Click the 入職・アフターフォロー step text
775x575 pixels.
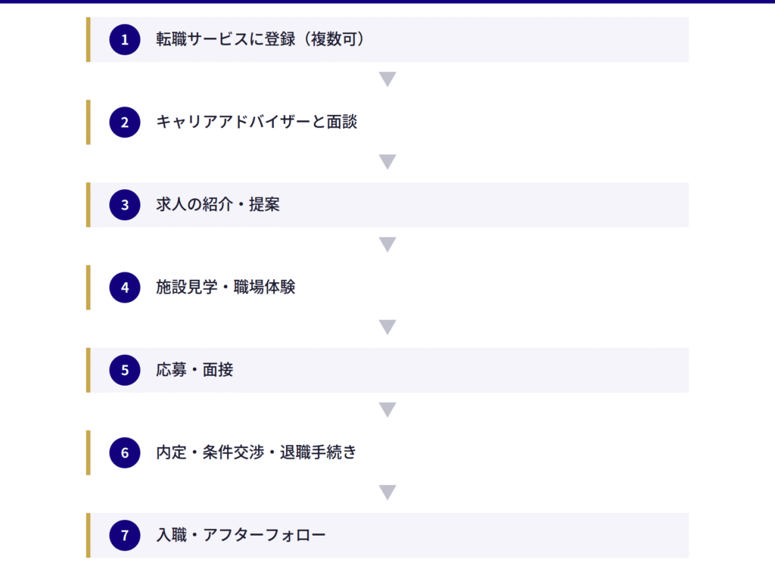(x=241, y=536)
